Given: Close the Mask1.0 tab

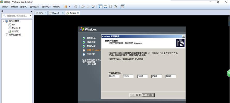Looking at the screenshot, I should pos(63,13).
